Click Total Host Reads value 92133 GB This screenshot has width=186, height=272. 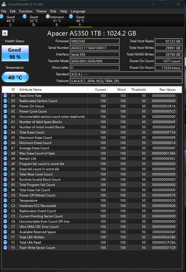tap(169, 41)
